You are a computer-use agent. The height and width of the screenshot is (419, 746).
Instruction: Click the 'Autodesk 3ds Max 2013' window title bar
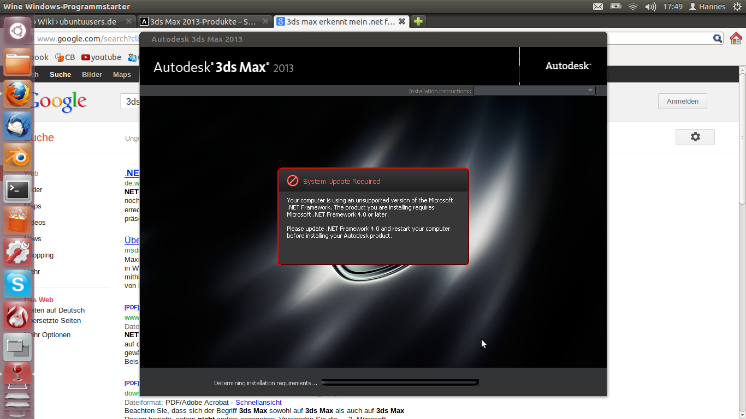pos(373,39)
